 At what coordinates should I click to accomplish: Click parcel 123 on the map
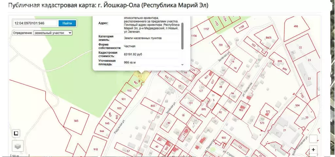[x=240, y=148]
